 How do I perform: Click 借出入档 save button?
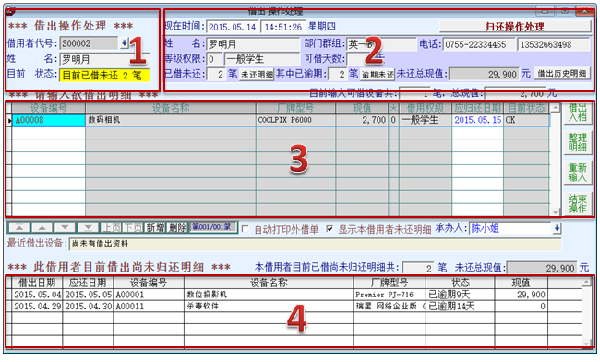coord(577,113)
